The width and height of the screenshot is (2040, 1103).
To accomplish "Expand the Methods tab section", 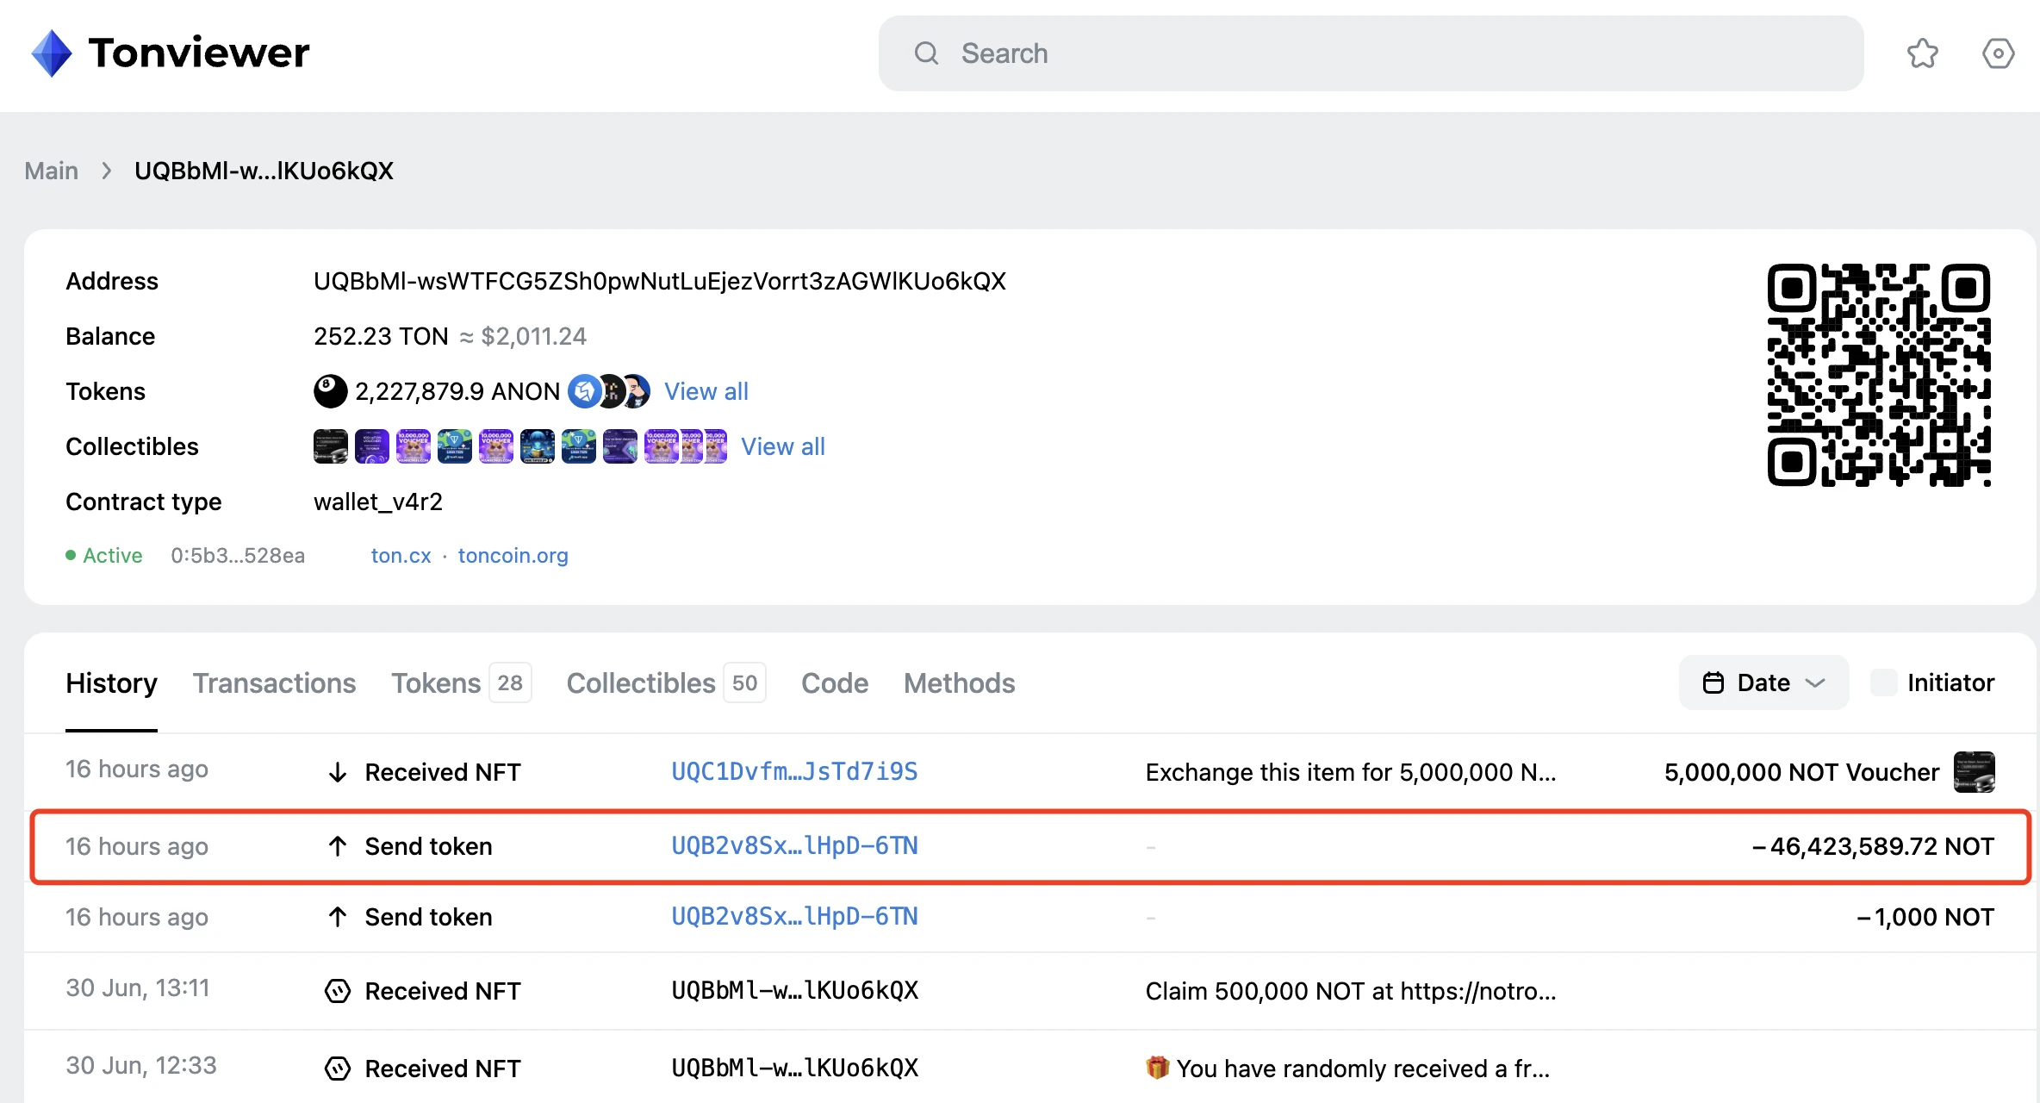I will click(x=960, y=683).
